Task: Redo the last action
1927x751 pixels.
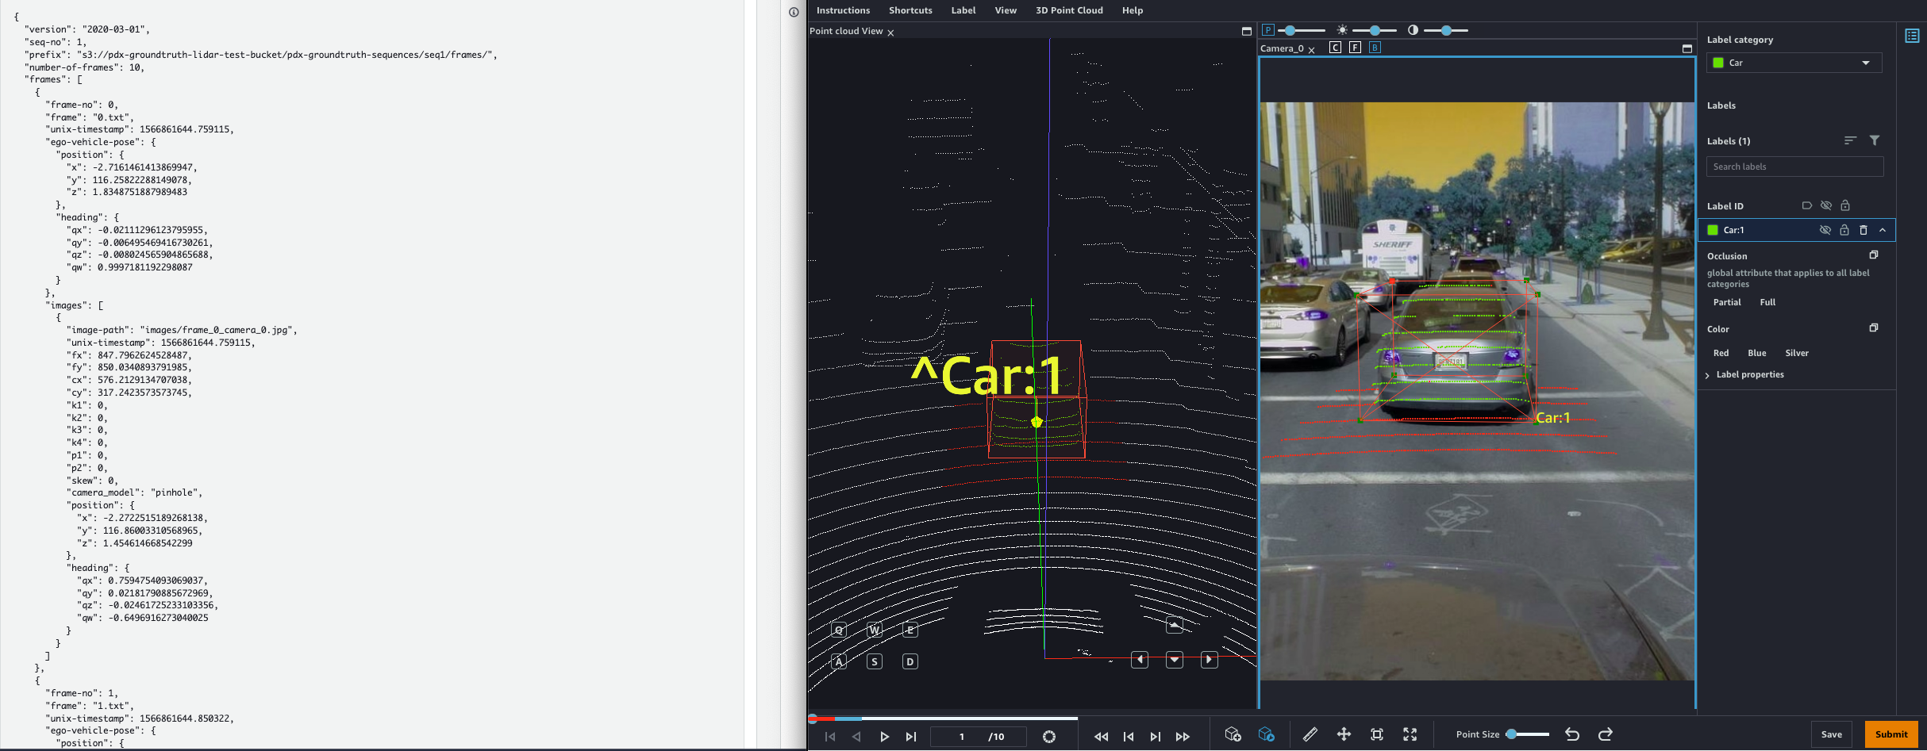Action: click(1605, 734)
